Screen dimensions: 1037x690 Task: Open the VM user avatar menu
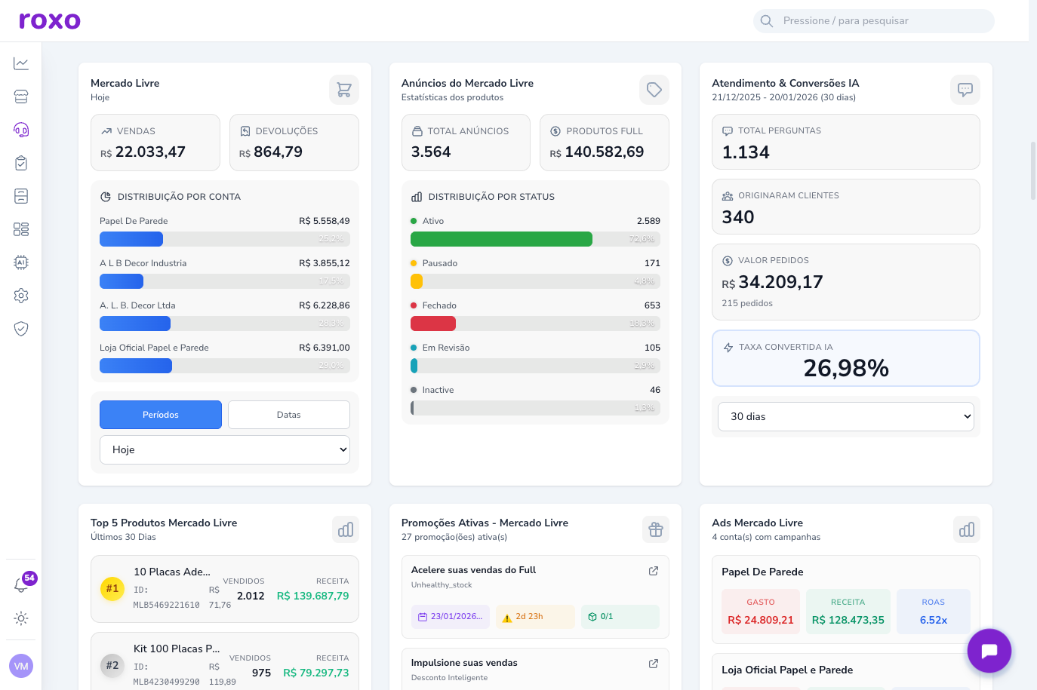coord(21,666)
